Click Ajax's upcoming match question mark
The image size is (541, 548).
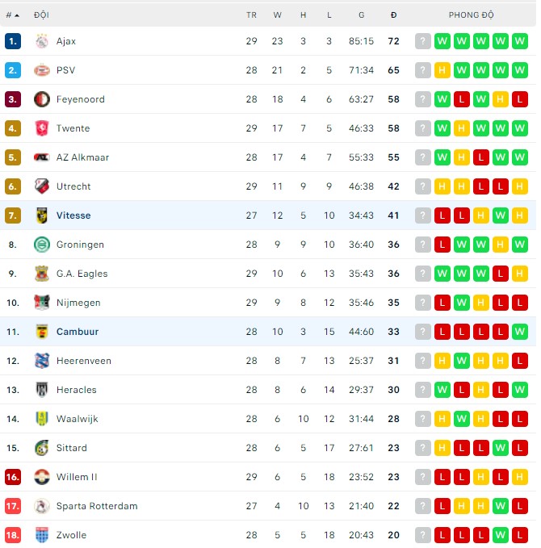click(x=422, y=41)
